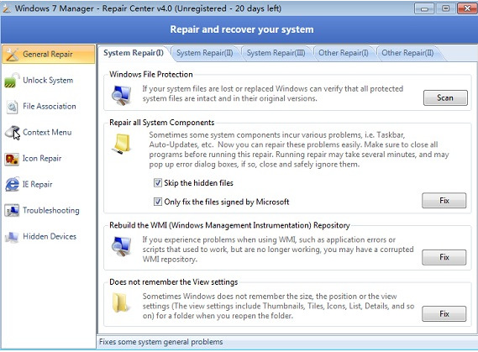Fix the View settings issue
The image size is (478, 352).
444,314
